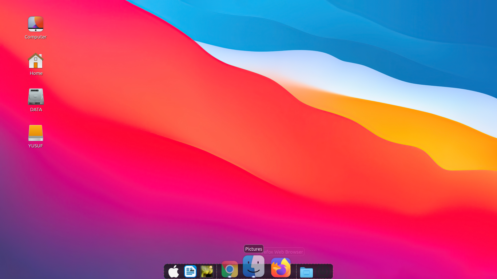Open the orange YUSUF drive icon
This screenshot has height=279, width=497.
(35, 133)
